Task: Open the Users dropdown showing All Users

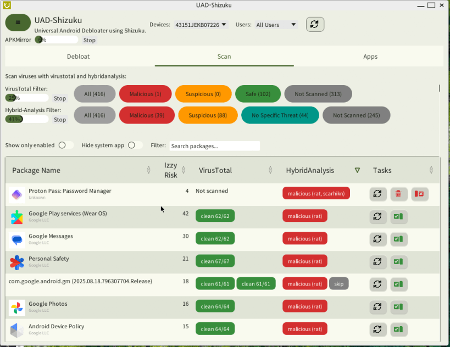Action: tap(276, 25)
